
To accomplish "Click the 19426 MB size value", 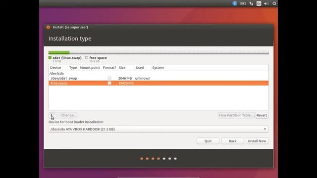I will pyautogui.click(x=126, y=83).
